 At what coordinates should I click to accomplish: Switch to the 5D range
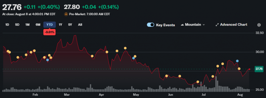pos(17,25)
